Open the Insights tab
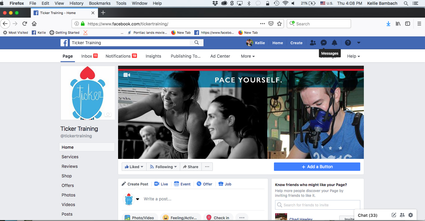Viewport: 425px width, 221px height. click(x=153, y=56)
